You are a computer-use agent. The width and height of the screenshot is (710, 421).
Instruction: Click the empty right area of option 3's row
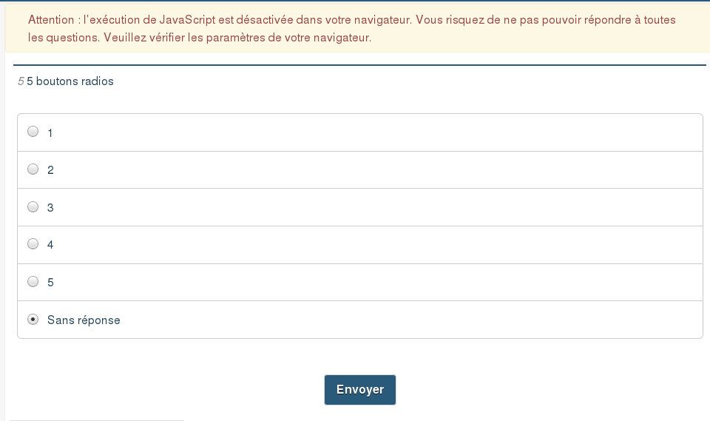coord(444,207)
